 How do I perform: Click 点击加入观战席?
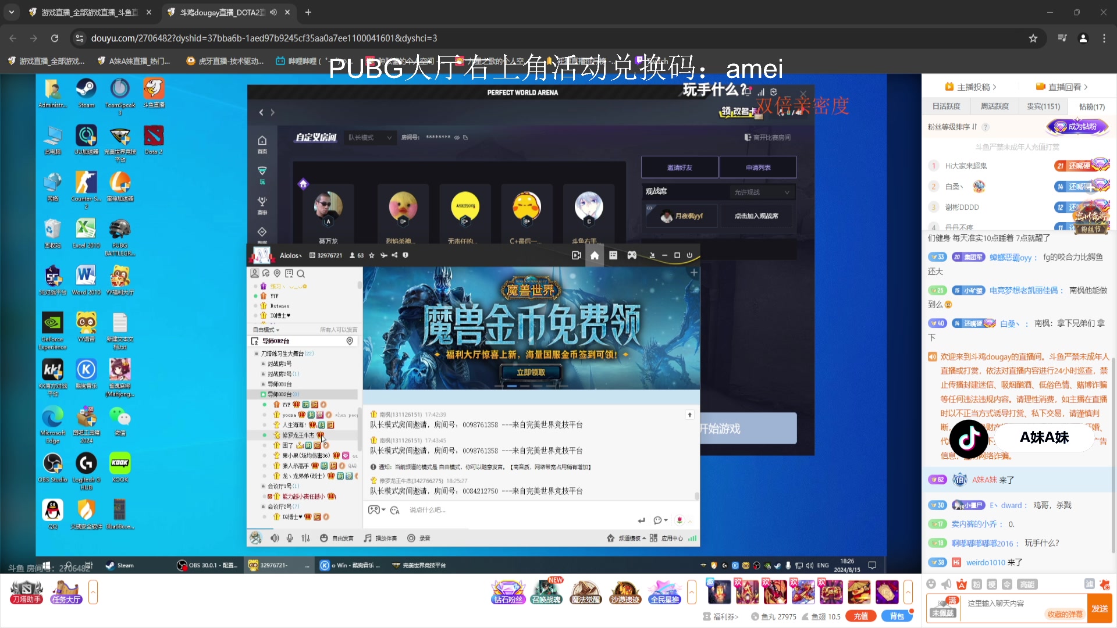756,216
